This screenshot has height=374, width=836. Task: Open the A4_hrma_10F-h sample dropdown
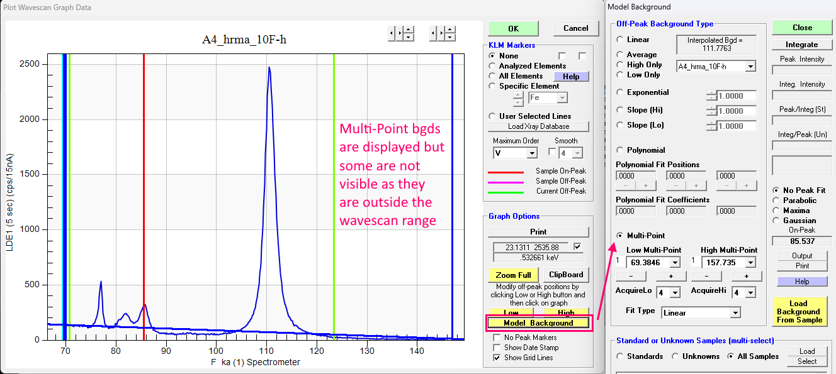[x=750, y=67]
